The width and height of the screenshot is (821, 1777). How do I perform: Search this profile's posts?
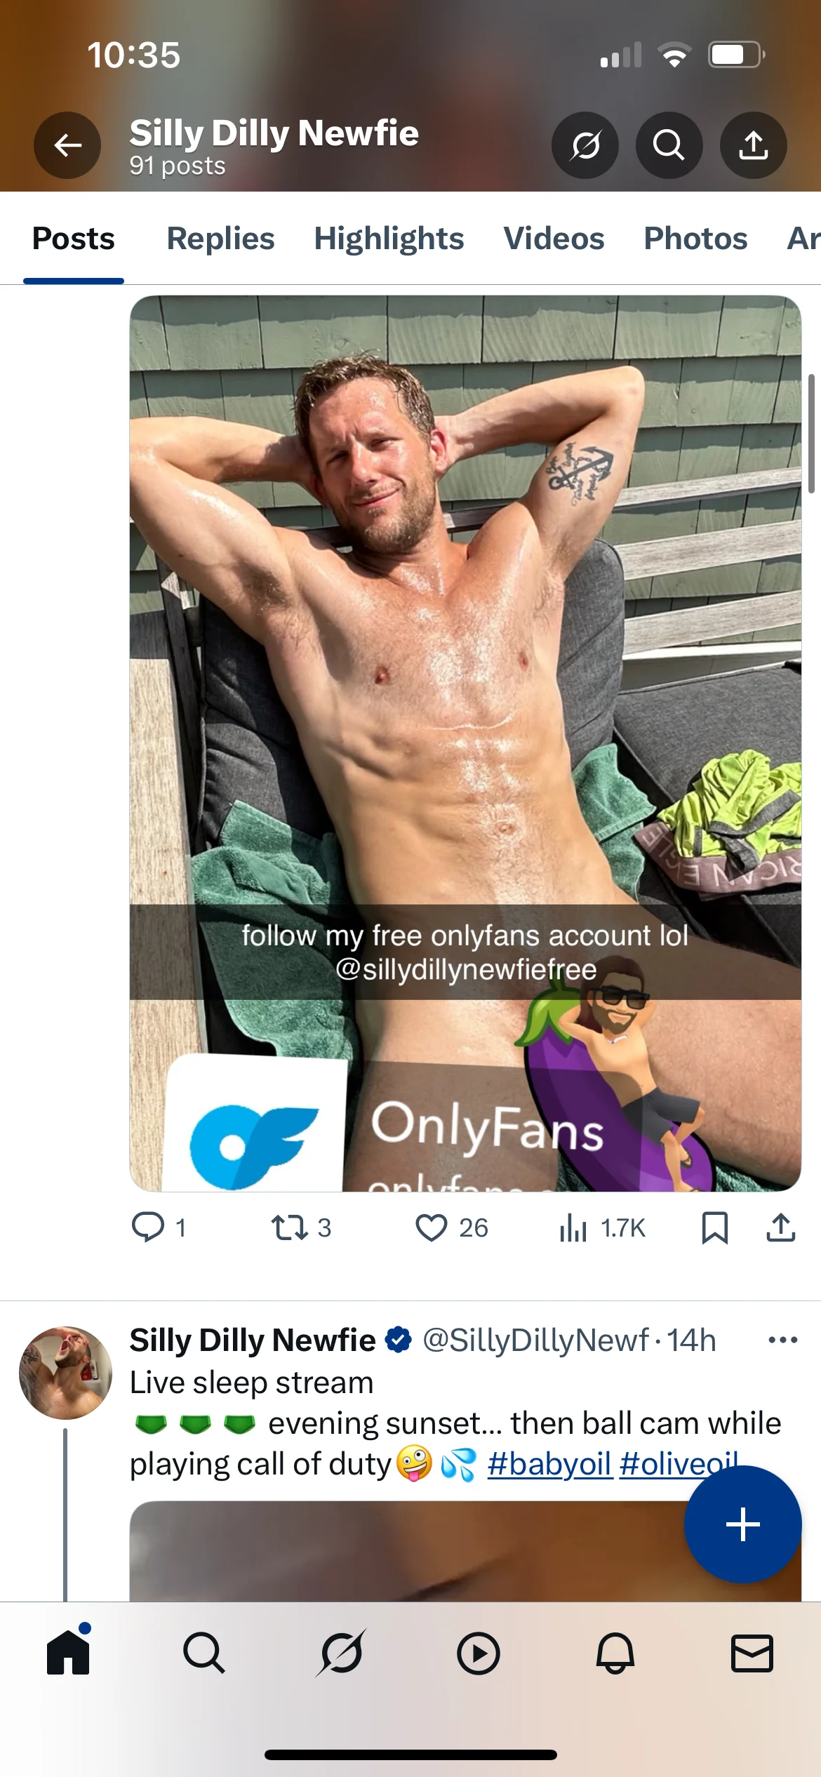point(669,145)
